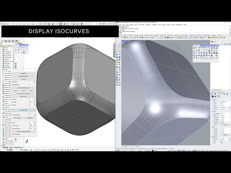Switch to the Display toolbar tab in Rhino
231x173 pixels.
click(136, 35)
